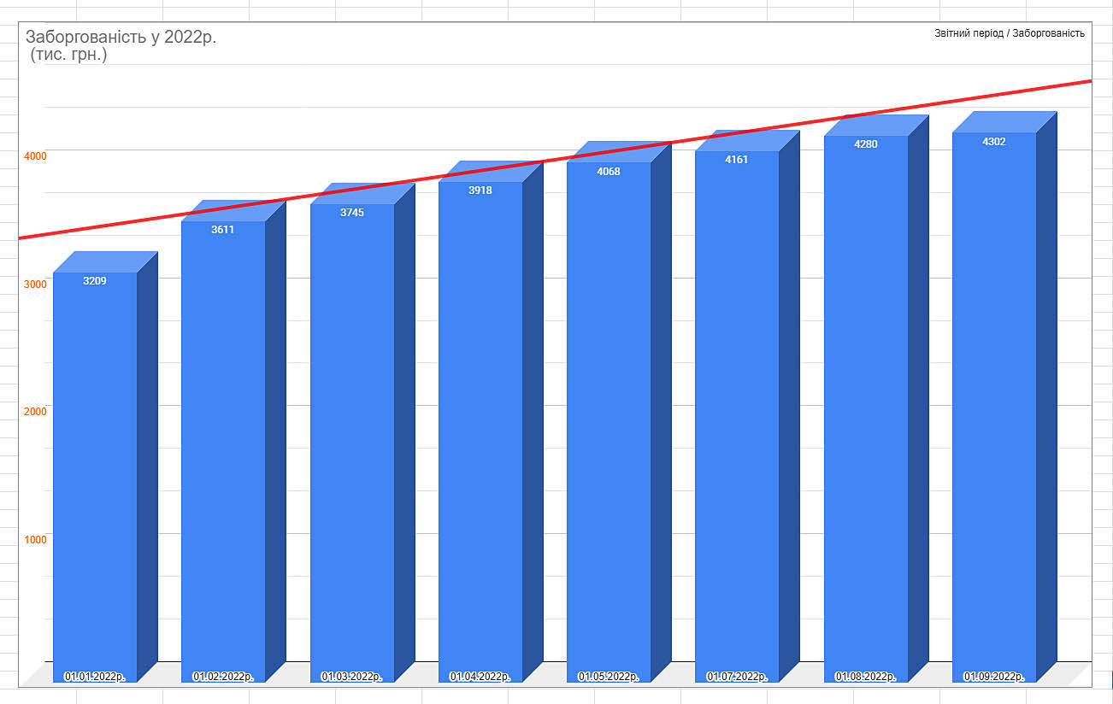Select the y-axis value 4000
Screen dimensions: 1113x704
[x=35, y=156]
